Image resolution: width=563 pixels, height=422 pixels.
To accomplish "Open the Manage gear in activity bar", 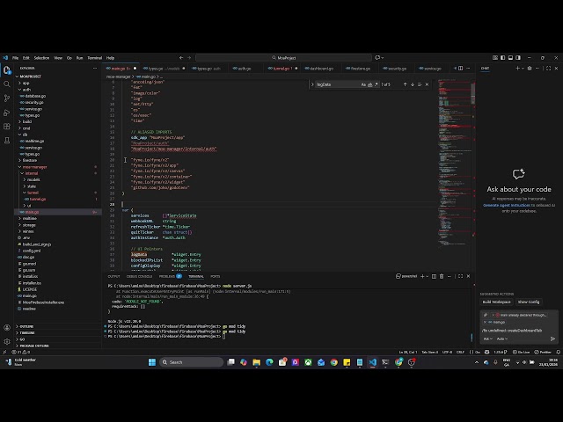I will click(7, 341).
